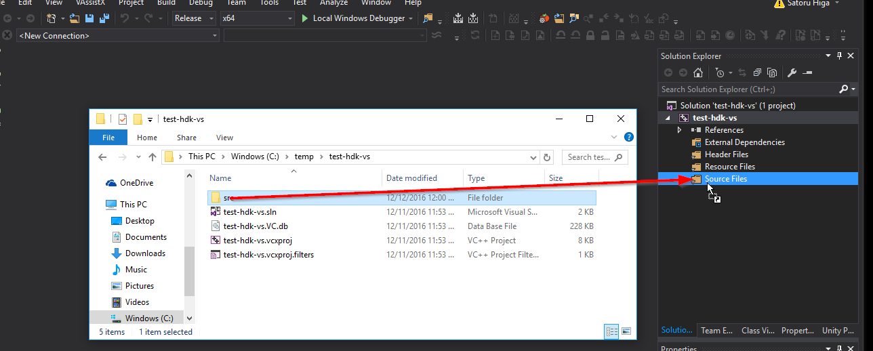Open the Debug menu
The image size is (873, 351).
[x=201, y=3]
